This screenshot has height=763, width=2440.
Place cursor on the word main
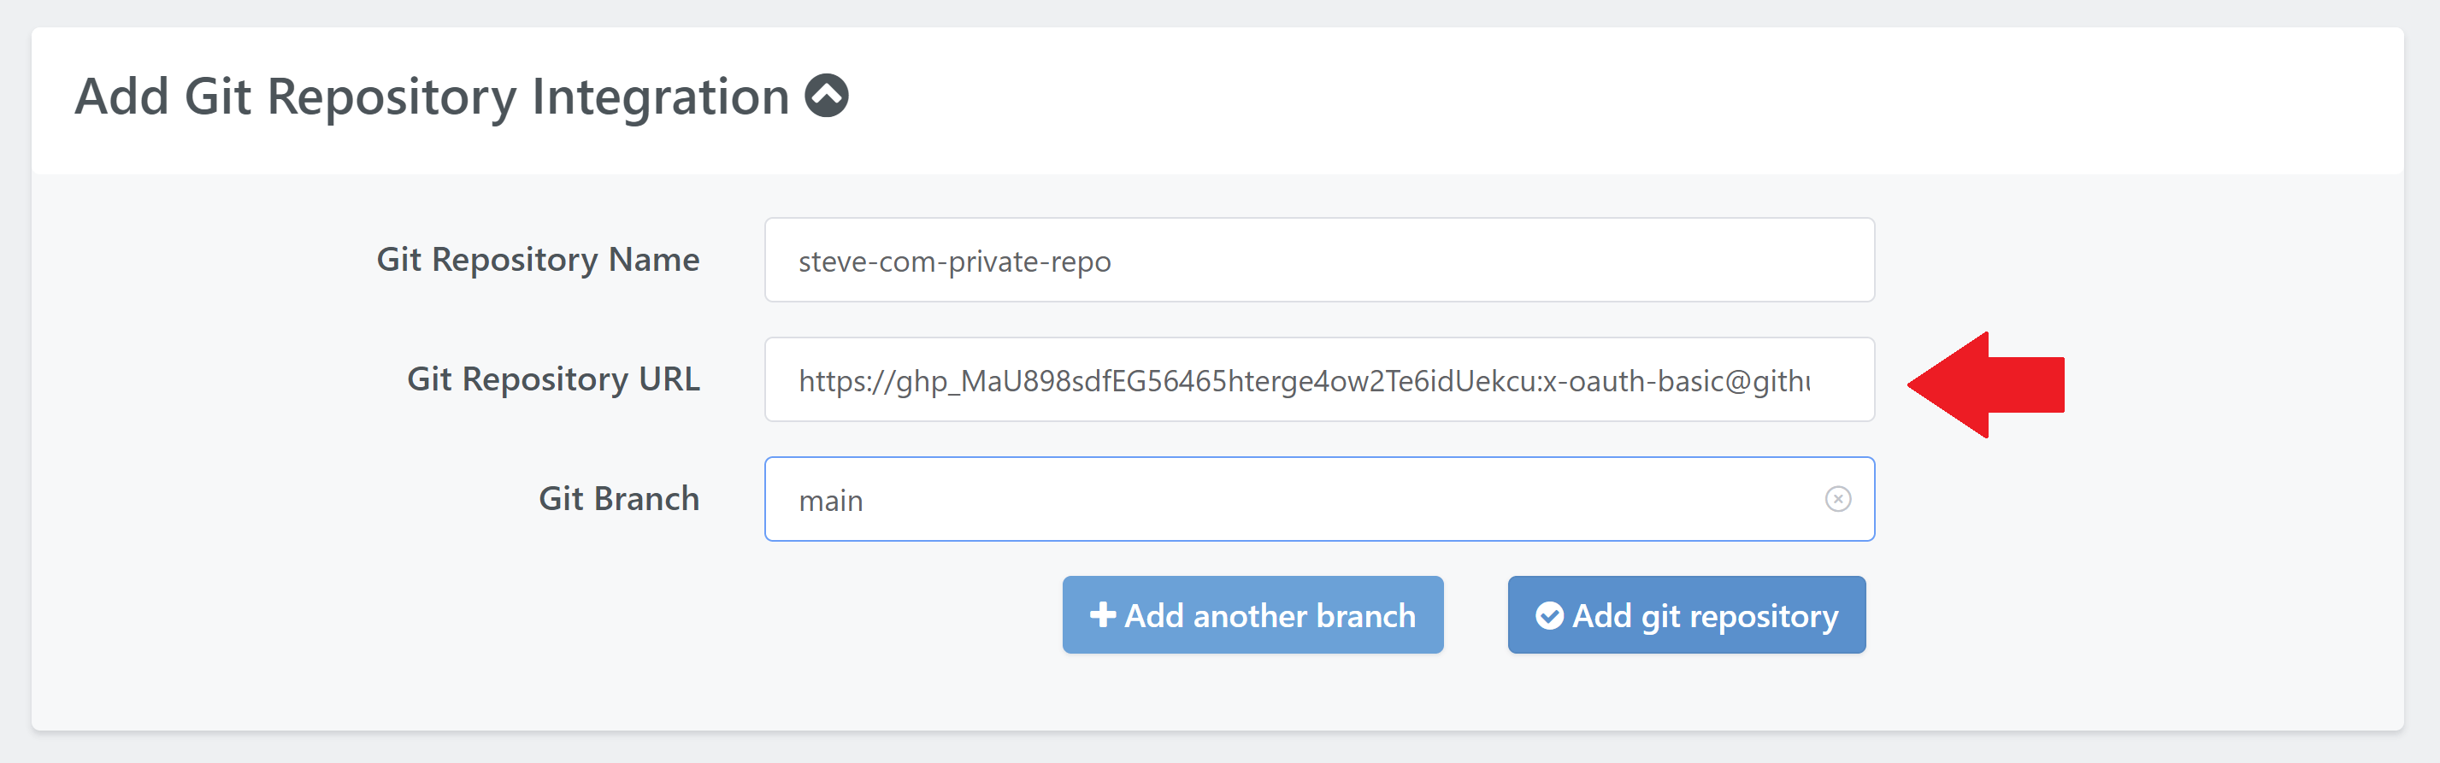coord(831,500)
